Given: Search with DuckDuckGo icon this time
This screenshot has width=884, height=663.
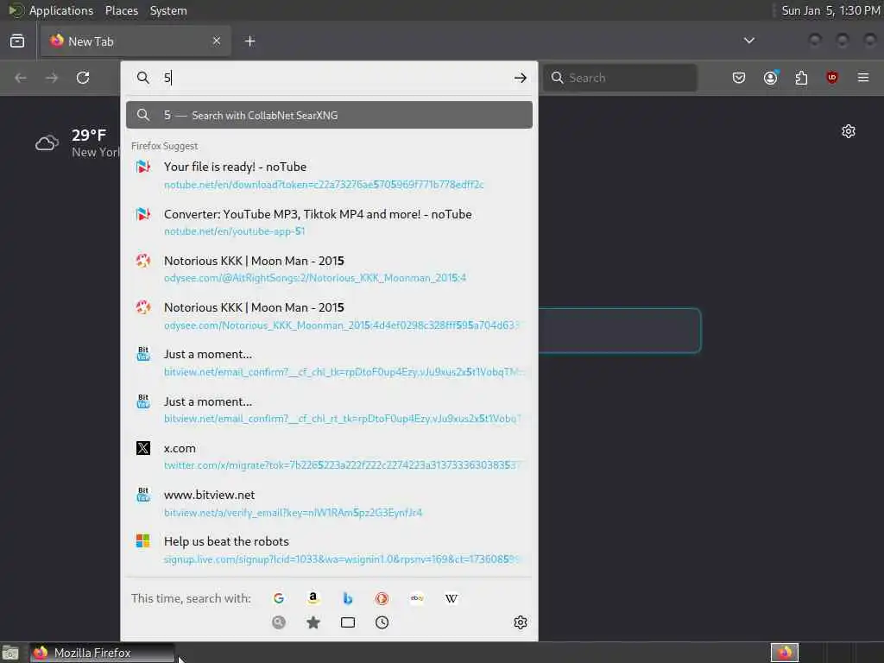Looking at the screenshot, I should tap(382, 598).
